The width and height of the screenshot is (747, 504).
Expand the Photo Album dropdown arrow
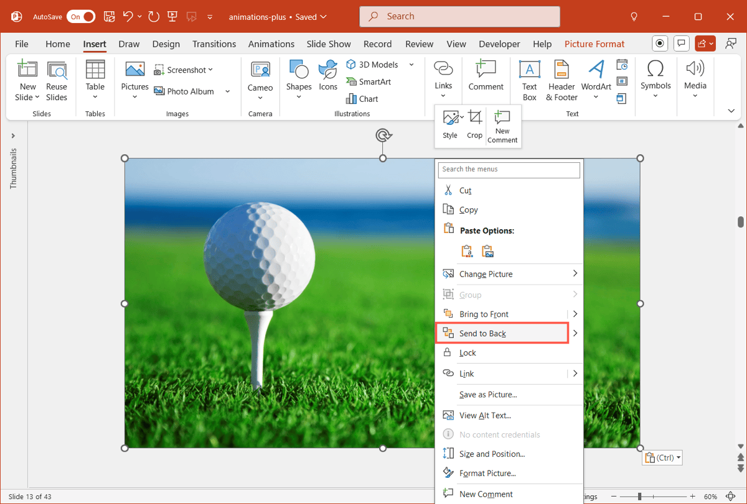(228, 91)
